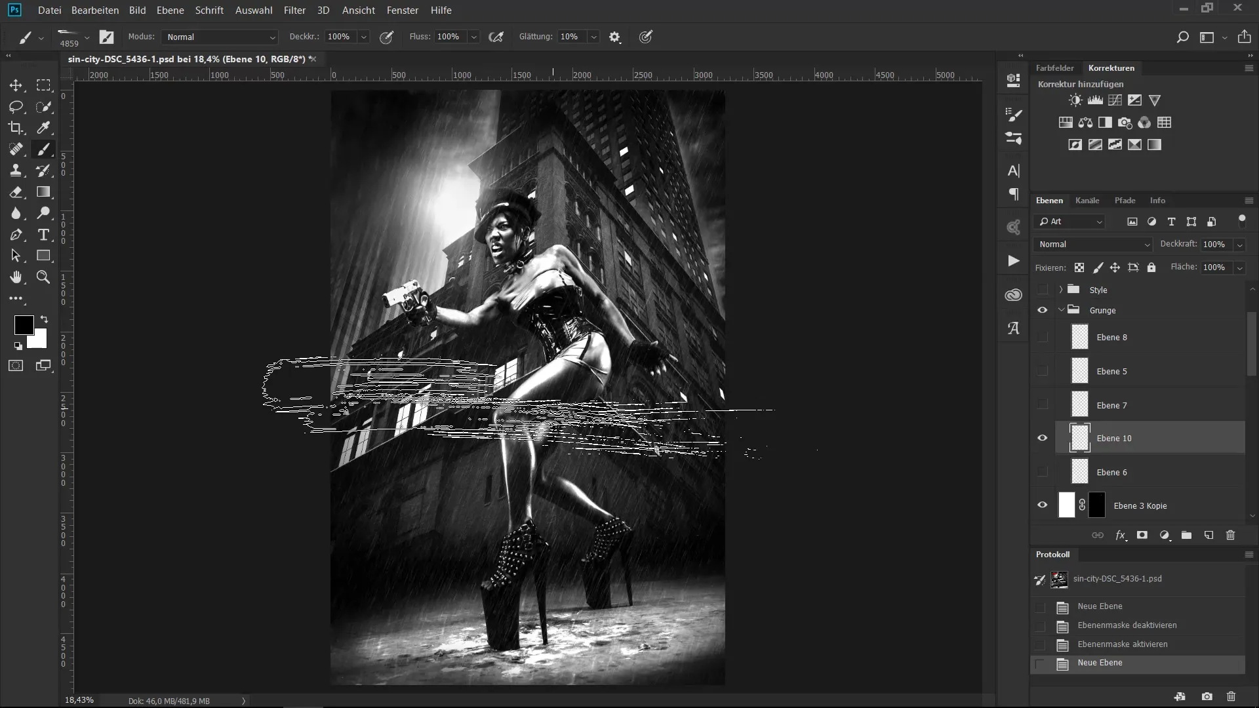Open the layer filter Art dropdown
This screenshot has width=1259, height=708.
click(x=1070, y=222)
